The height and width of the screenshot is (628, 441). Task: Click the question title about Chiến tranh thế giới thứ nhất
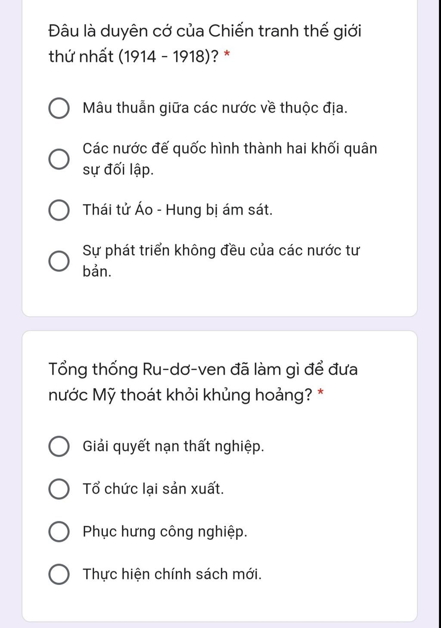pos(205,43)
